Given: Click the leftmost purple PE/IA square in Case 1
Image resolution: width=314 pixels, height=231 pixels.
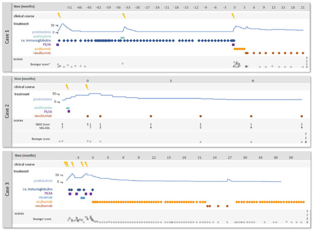Looking at the screenshot, I should 58,45.
